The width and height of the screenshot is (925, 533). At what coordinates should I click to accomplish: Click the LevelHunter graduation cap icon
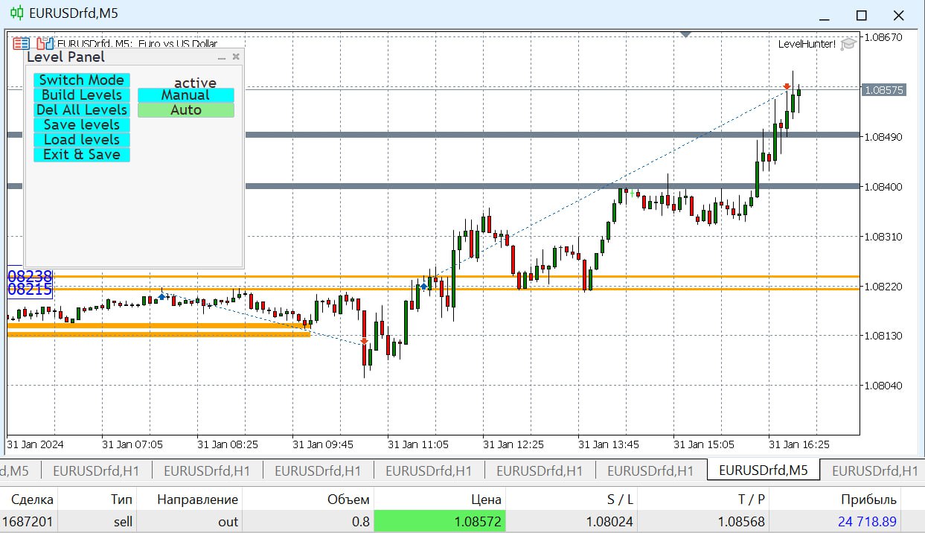848,44
